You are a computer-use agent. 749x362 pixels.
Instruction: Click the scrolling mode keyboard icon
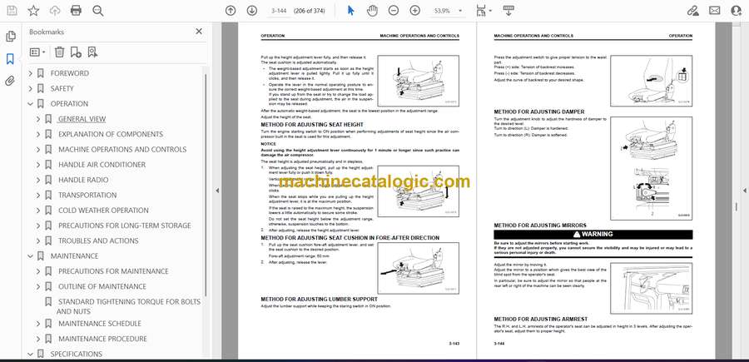pos(508,11)
